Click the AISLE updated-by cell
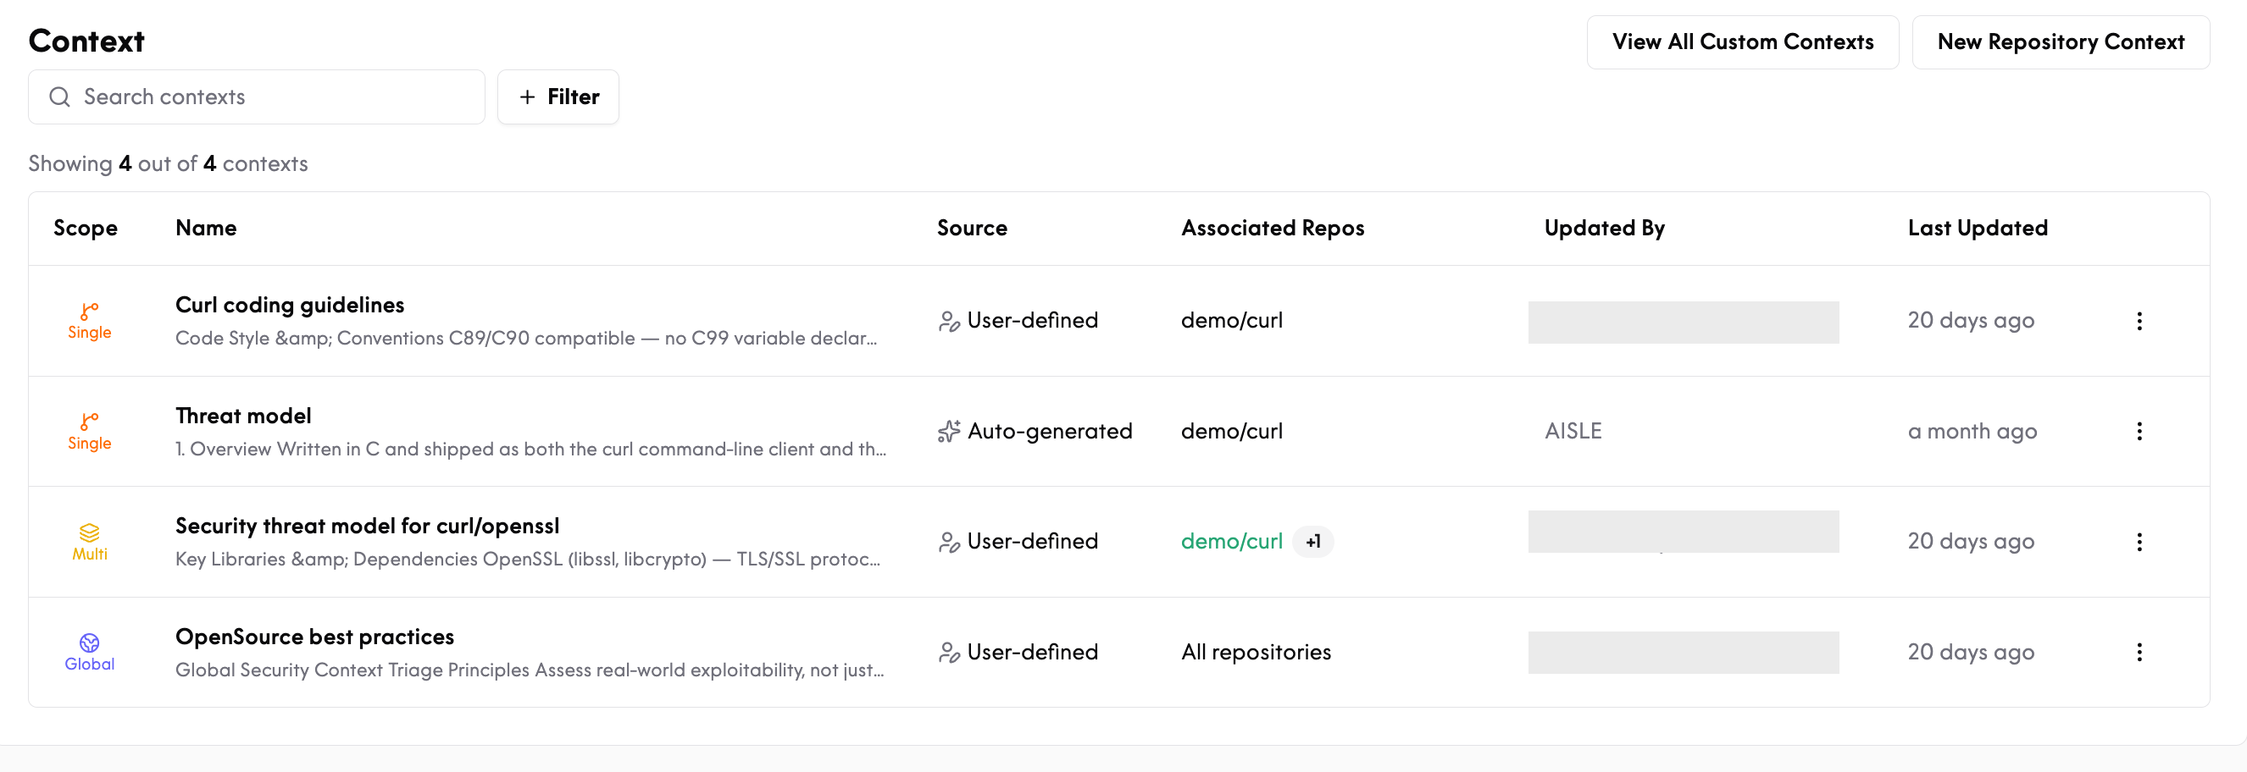 click(x=1573, y=432)
